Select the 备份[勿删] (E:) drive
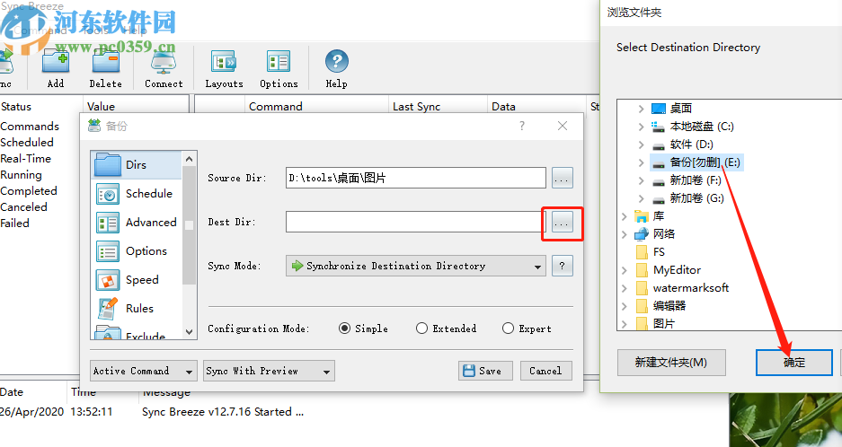842x447 pixels. point(696,162)
